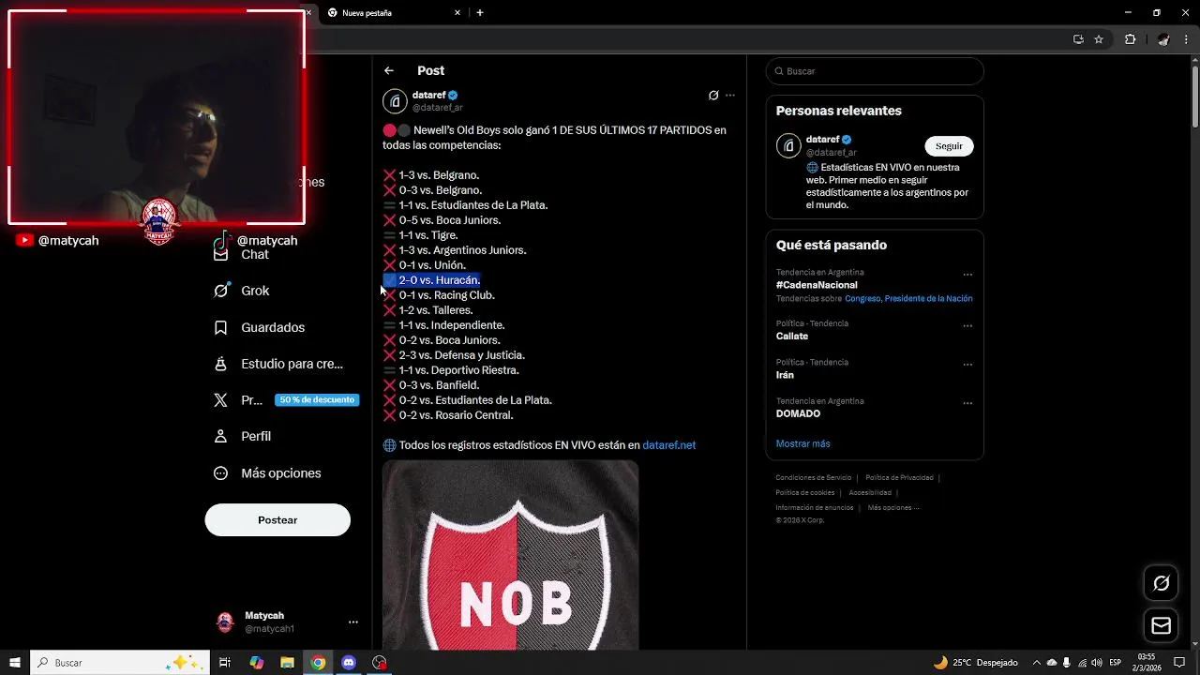The image size is (1200, 675).
Task: Click dataref name in Personas relevantes
Action: pyautogui.click(x=823, y=139)
